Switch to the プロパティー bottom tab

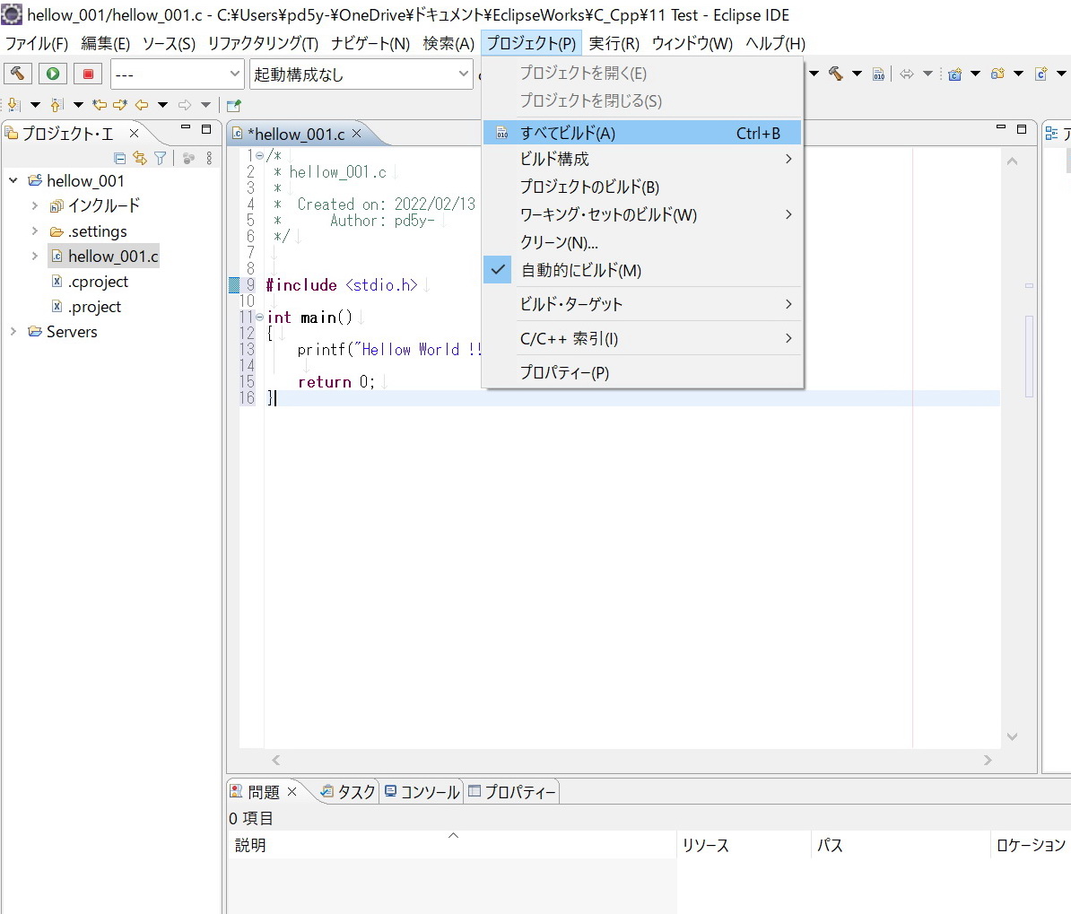(511, 792)
